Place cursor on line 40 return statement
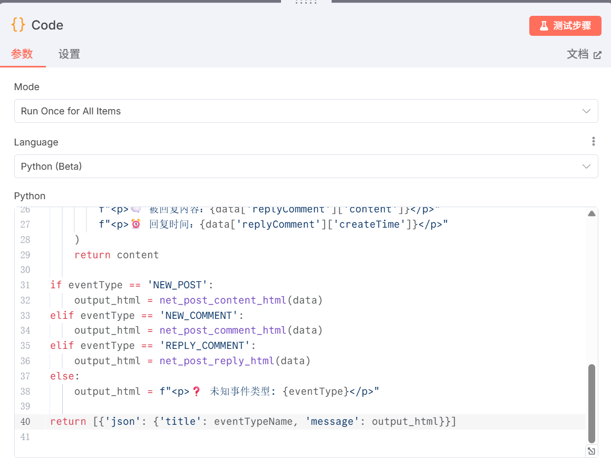Screen dimensions: 611x458 (x=253, y=422)
